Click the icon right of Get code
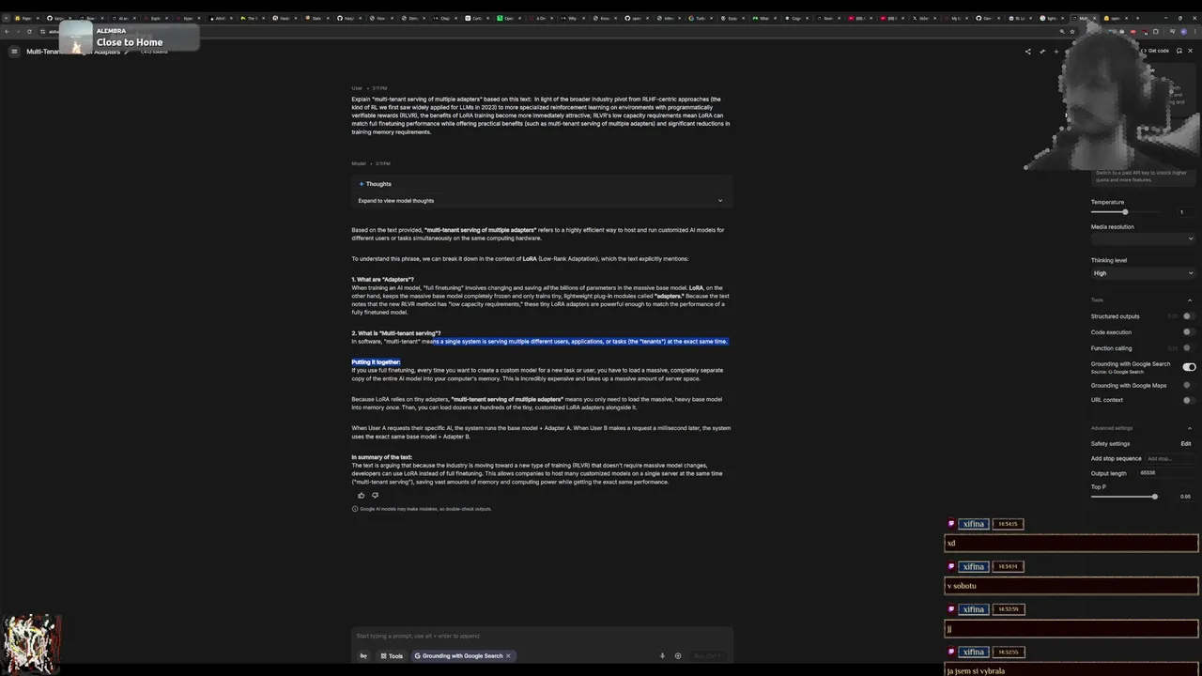Viewport: 1202px width, 676px height. tap(1179, 51)
